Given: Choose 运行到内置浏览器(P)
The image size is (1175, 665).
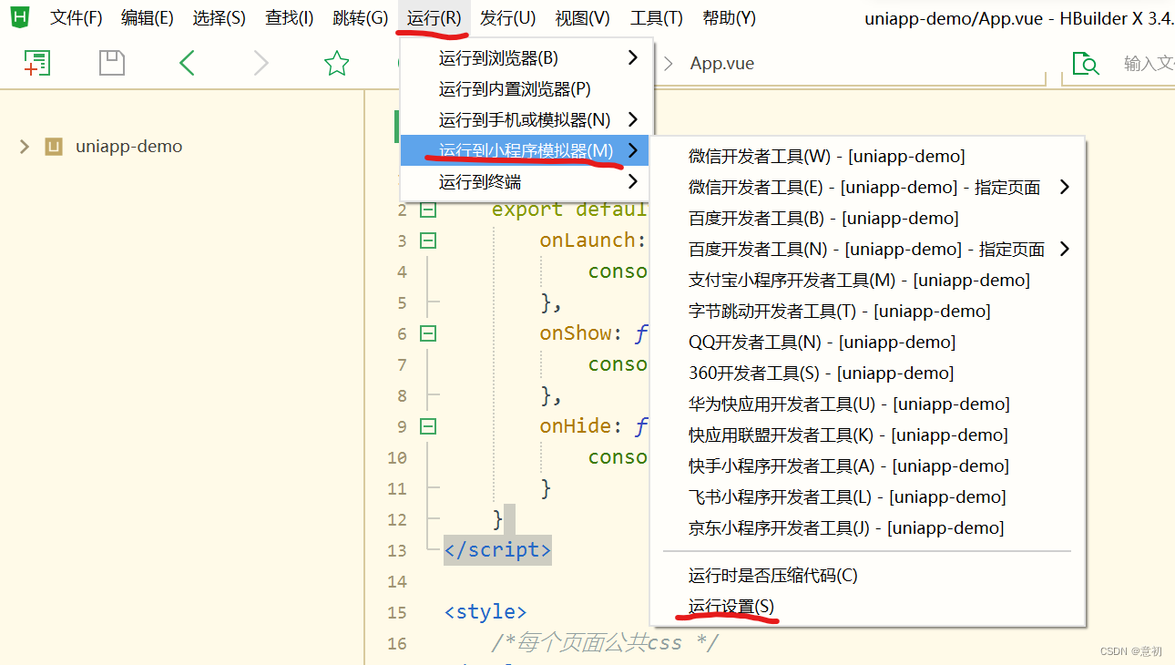Looking at the screenshot, I should click(525, 89).
